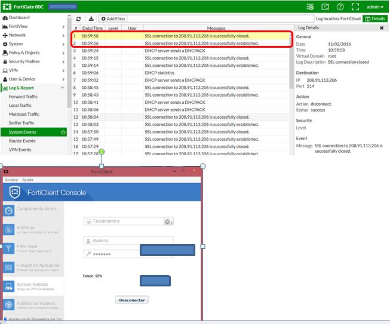Click the User column header

point(133,28)
